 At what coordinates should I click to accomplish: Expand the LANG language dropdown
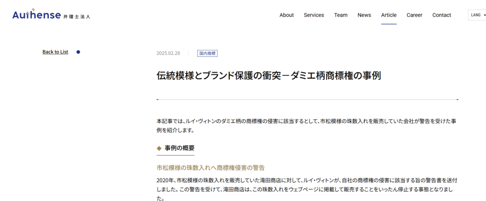pos(477,15)
